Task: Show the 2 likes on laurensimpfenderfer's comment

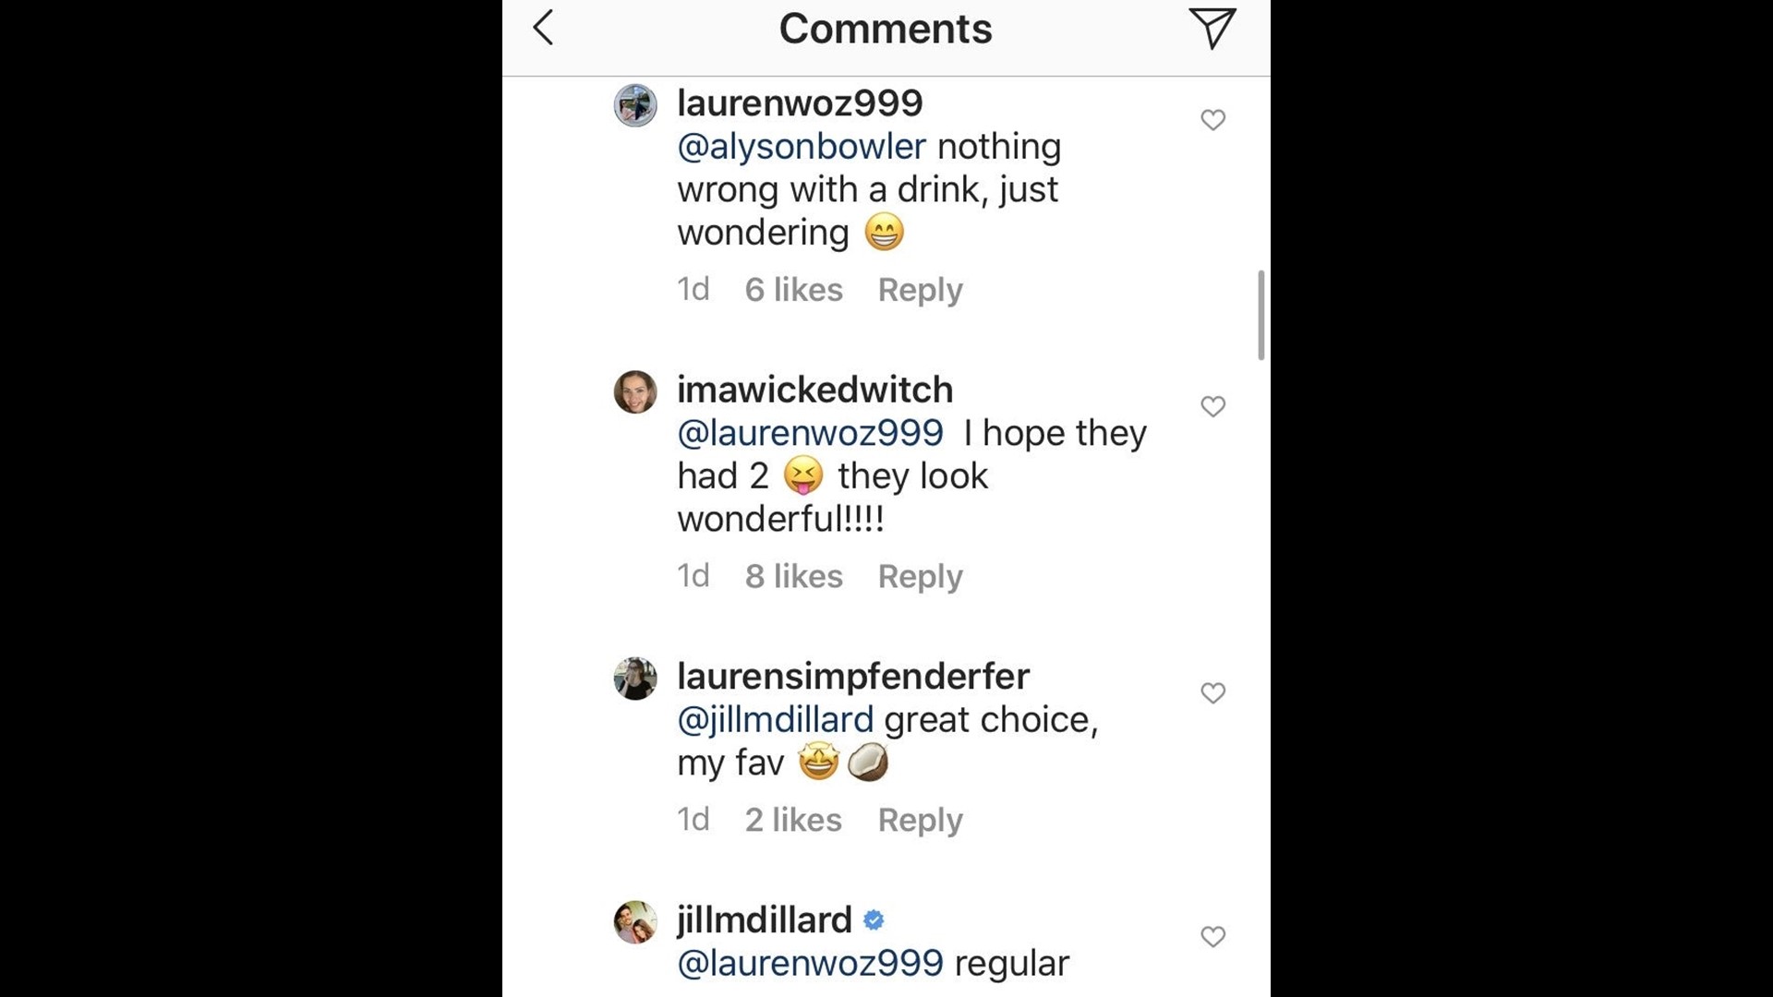Action: tap(792, 820)
